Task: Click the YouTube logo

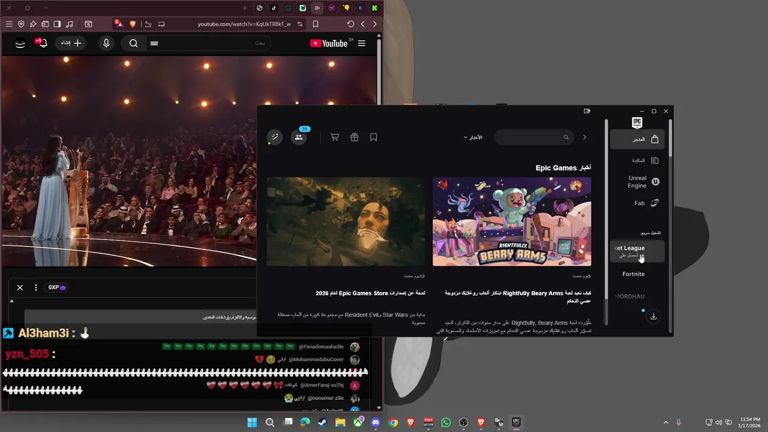Action: tap(329, 43)
